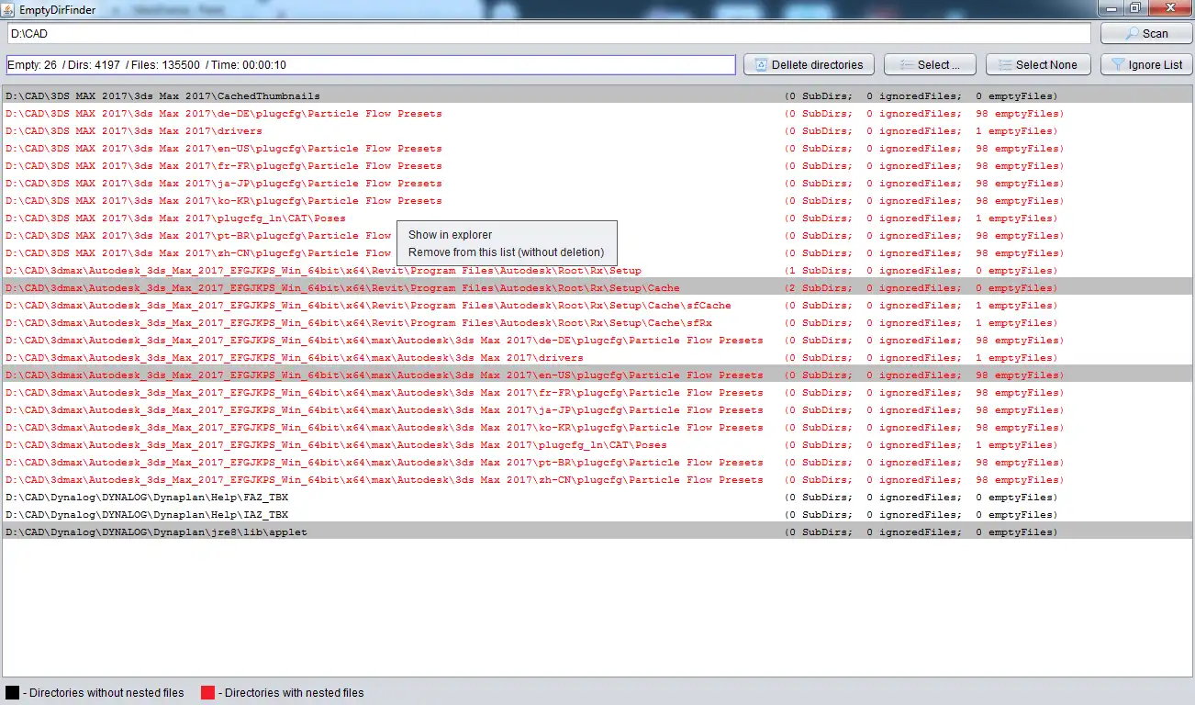
Task: Open the Ignore List
Action: click(x=1146, y=65)
